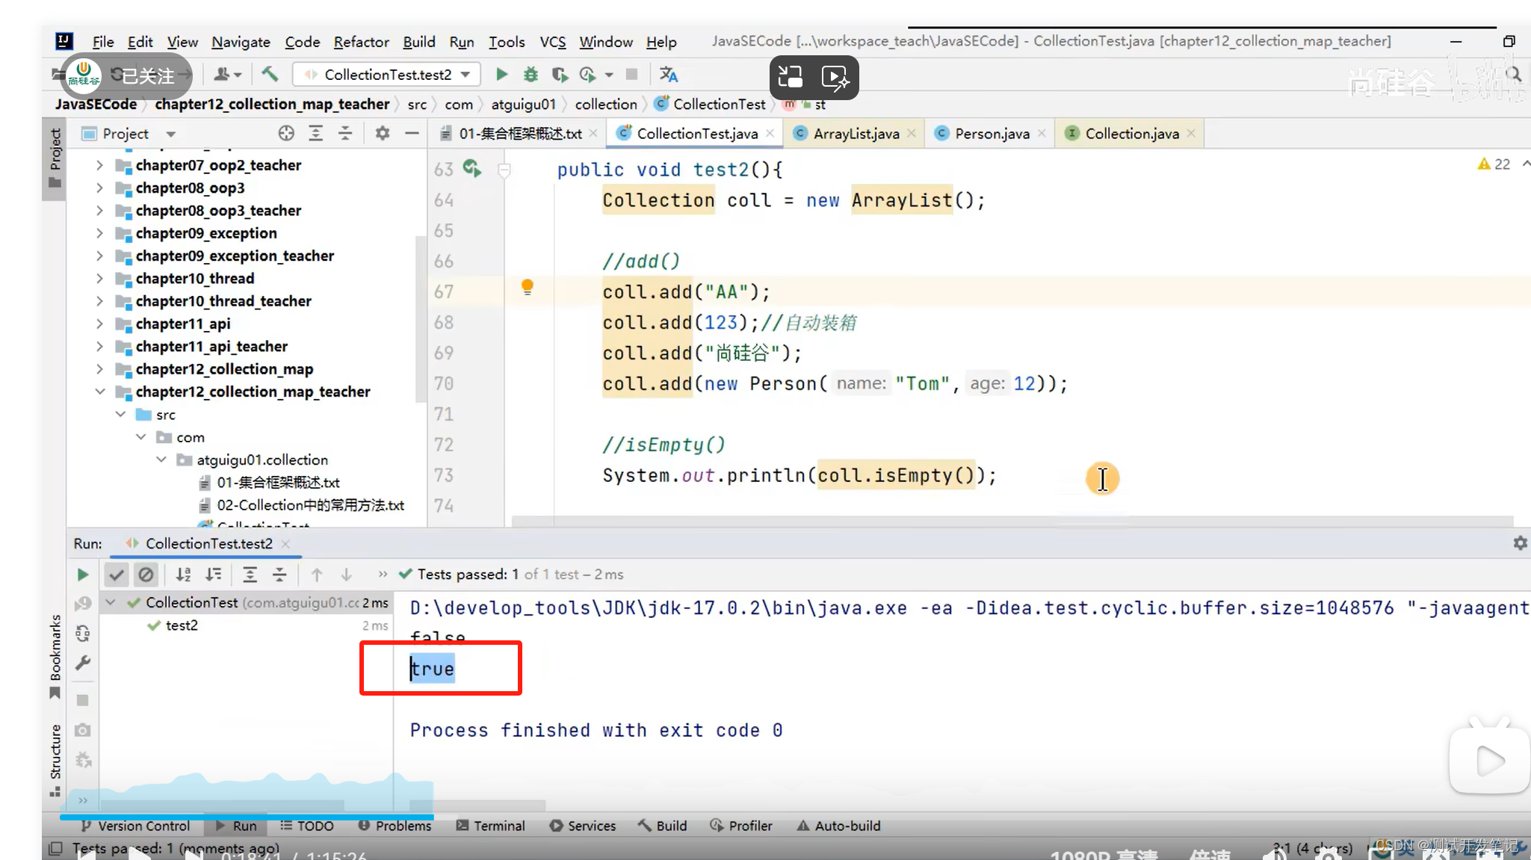Expand chapter07_oop2_teacher folder
Viewport: 1531px width, 860px height.
(99, 165)
